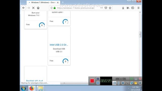The height and width of the screenshot is (91, 162).
Task: Show site information icon in address bar
Action: [x=51, y=8]
